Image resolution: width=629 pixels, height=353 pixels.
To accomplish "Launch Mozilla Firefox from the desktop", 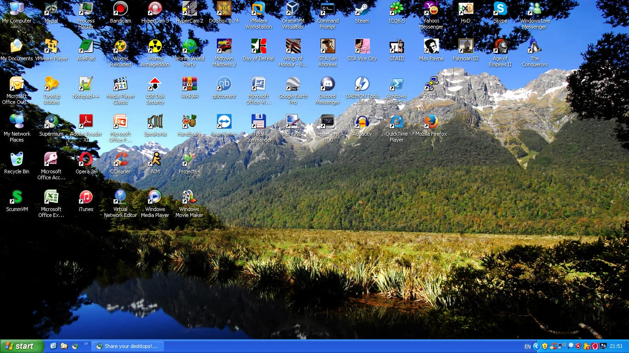I will click(x=431, y=122).
